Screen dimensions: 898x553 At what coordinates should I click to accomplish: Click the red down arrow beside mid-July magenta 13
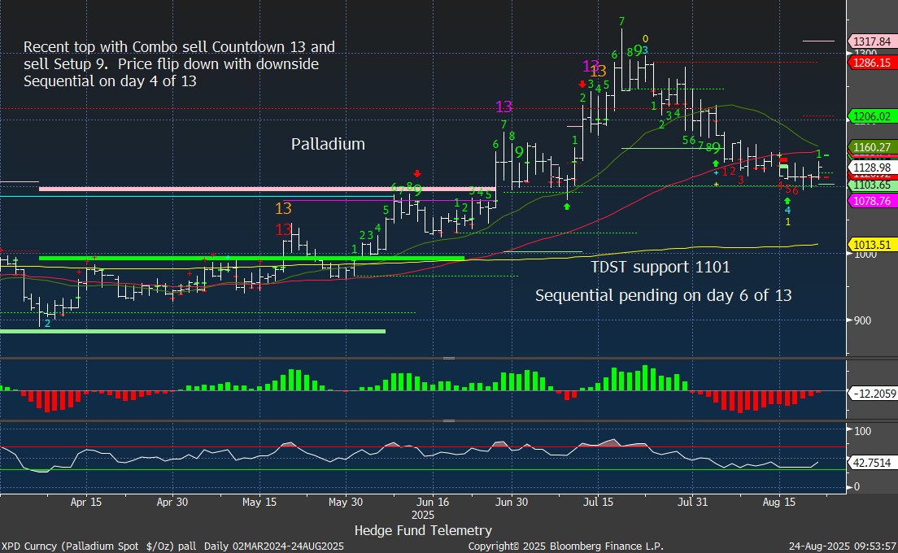582,83
